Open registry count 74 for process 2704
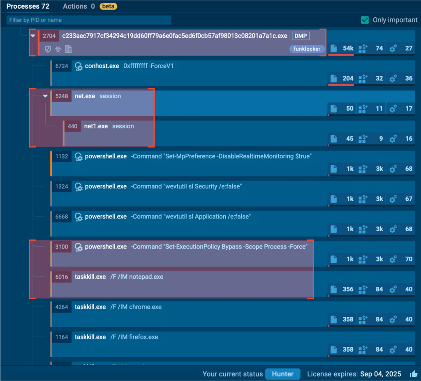 [371, 49]
